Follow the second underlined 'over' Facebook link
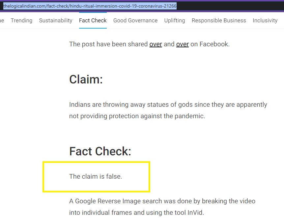The height and width of the screenshot is (222, 284). coord(183,44)
